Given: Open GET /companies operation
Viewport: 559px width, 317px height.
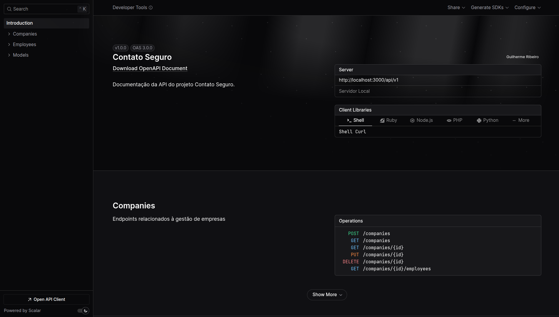Looking at the screenshot, I should tap(370, 241).
